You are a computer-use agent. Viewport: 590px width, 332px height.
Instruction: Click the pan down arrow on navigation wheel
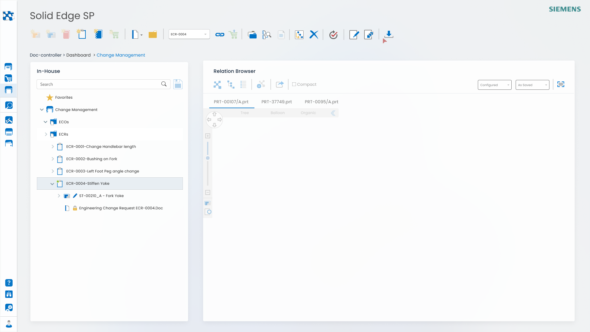click(x=214, y=125)
